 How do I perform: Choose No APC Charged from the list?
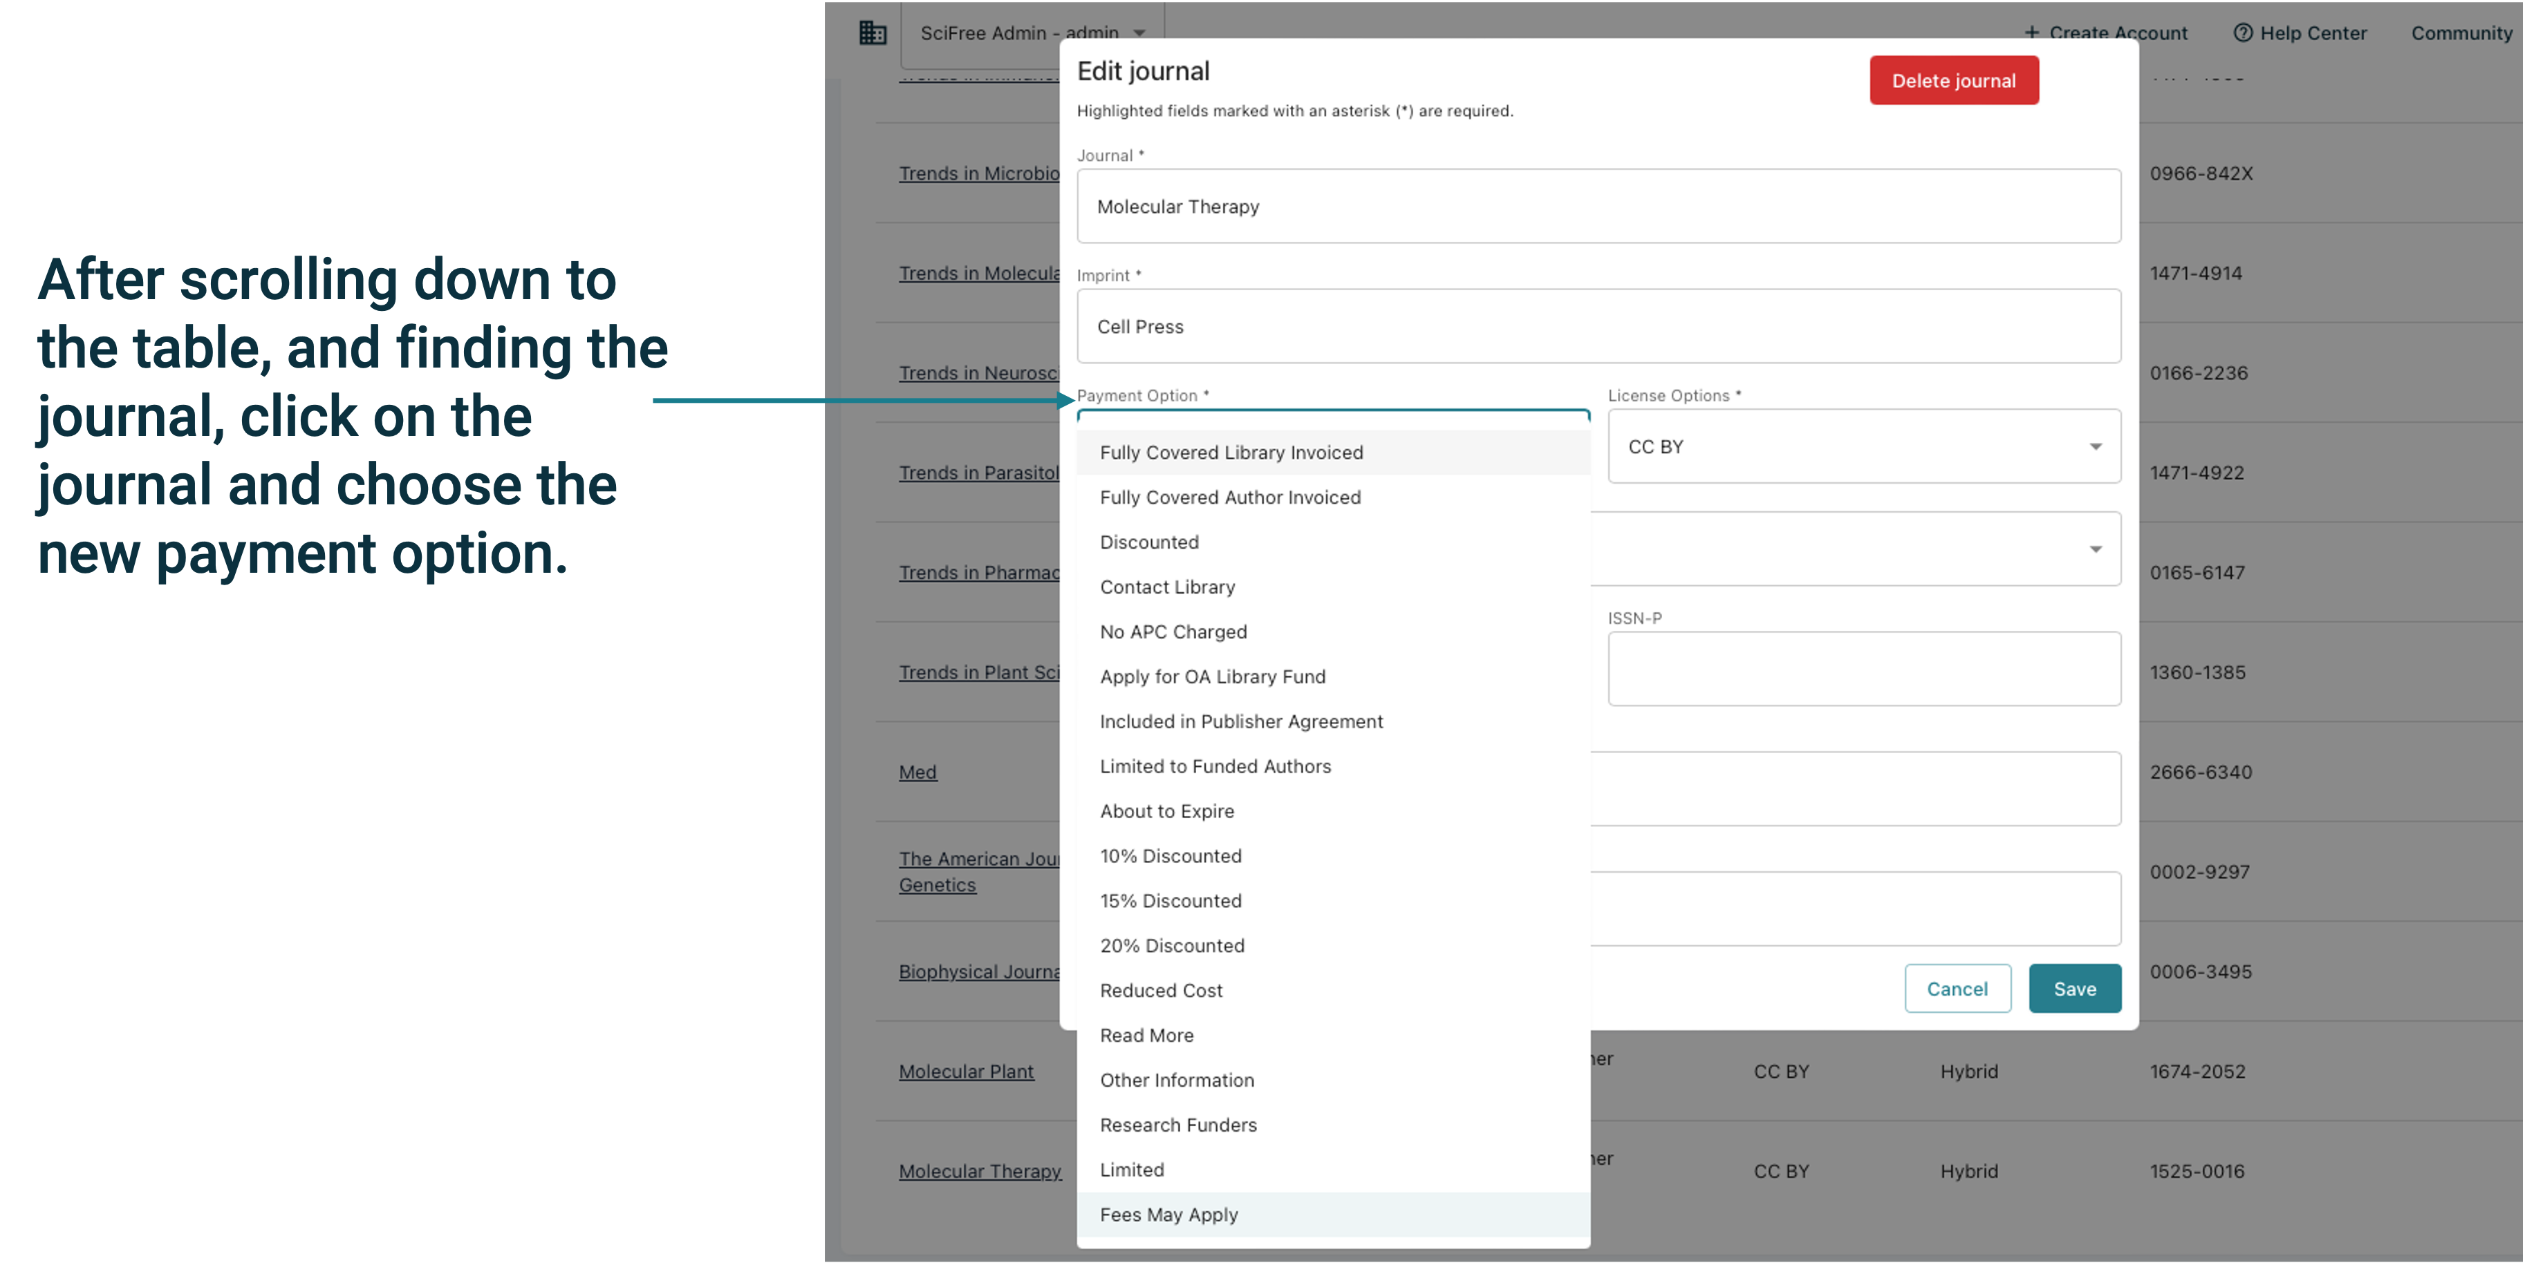coord(1173,631)
